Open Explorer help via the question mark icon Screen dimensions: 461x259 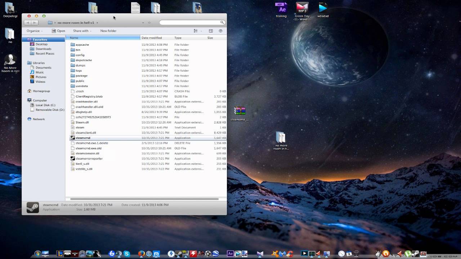pos(220,31)
